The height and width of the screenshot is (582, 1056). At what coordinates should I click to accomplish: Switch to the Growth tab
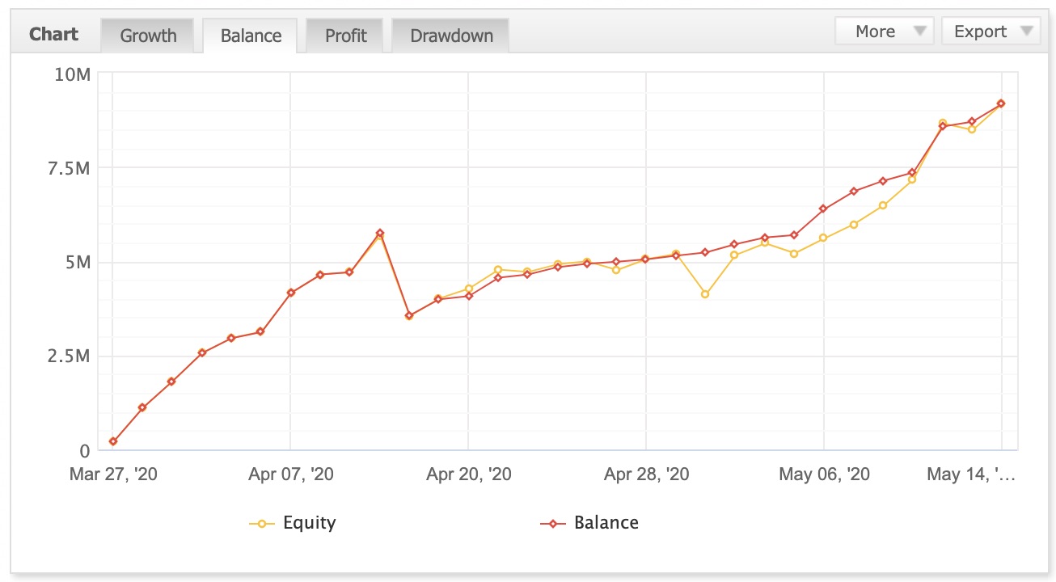[148, 36]
